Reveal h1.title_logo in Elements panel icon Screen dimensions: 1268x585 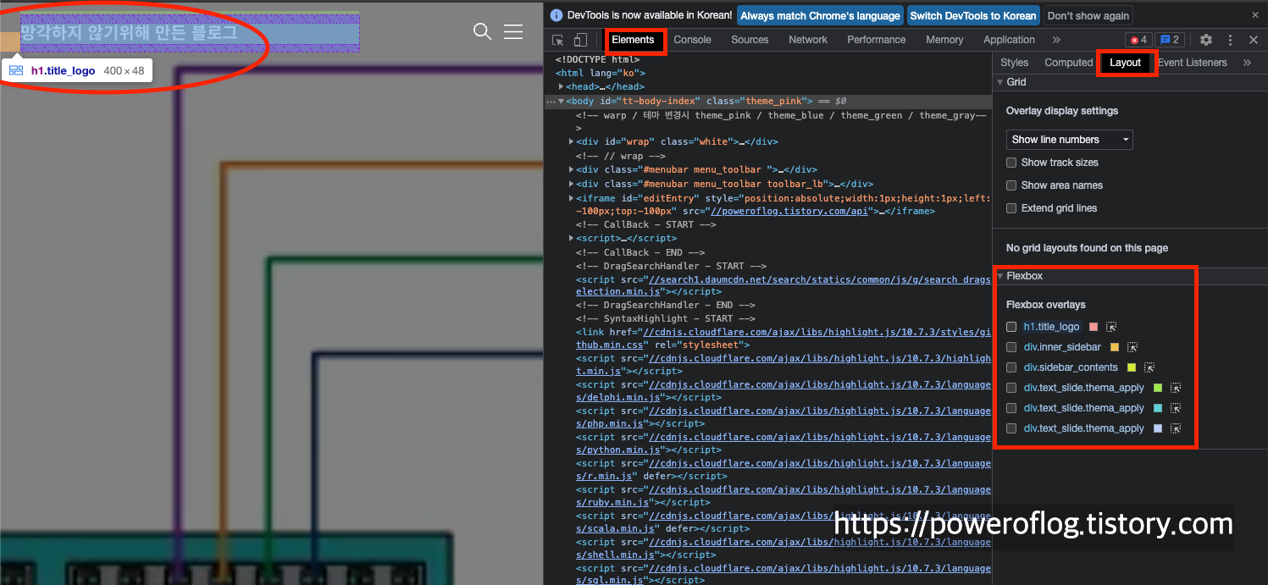pyautogui.click(x=1111, y=327)
